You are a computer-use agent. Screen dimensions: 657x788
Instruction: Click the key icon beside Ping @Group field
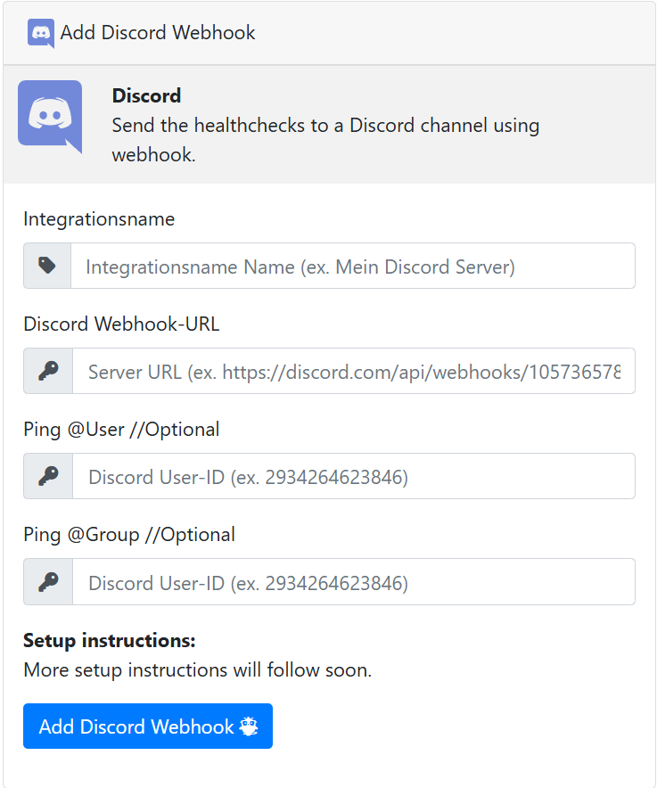(x=48, y=581)
